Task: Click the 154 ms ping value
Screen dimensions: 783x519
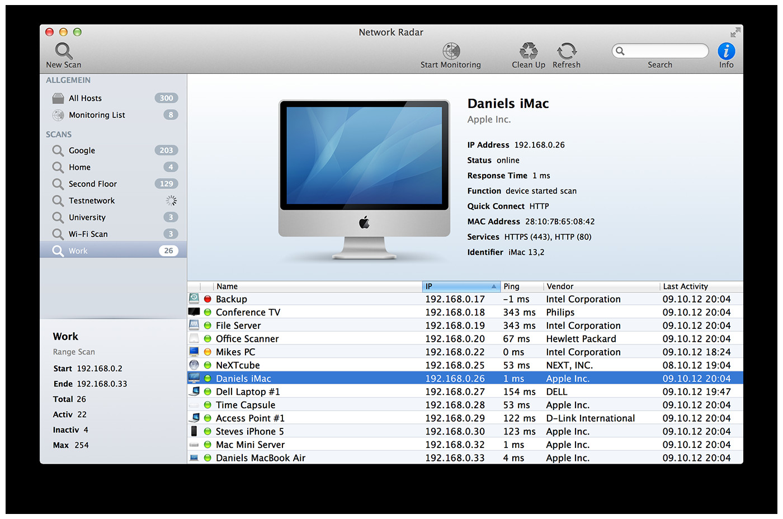Action: click(x=520, y=391)
